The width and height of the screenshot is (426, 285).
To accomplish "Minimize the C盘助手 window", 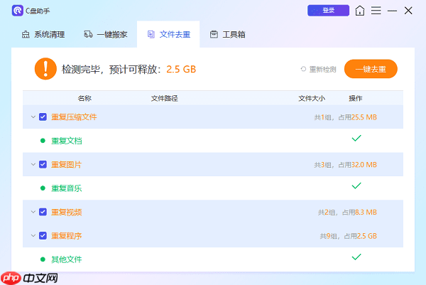I will pos(392,11).
